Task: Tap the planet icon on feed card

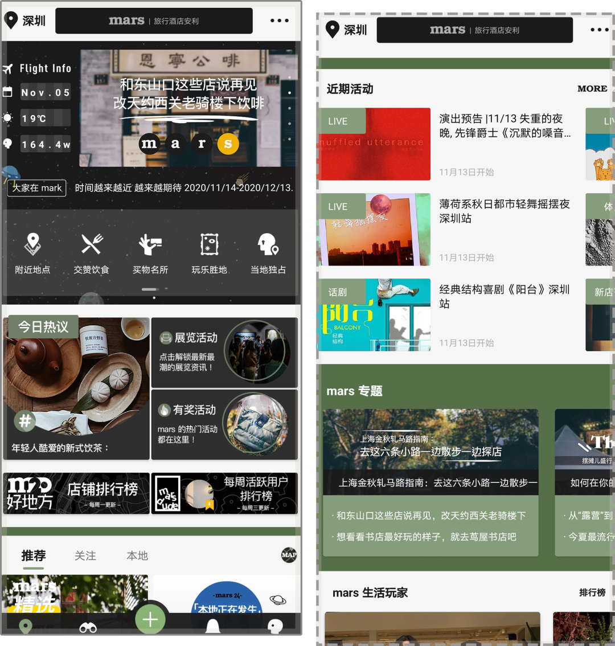Action: click(278, 600)
